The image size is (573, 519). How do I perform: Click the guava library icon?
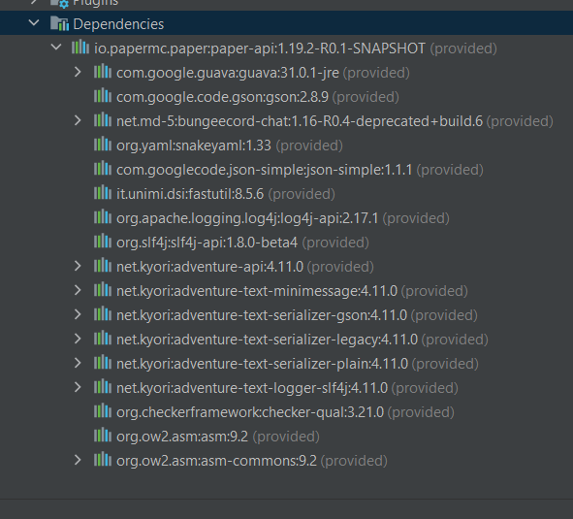[x=103, y=72]
